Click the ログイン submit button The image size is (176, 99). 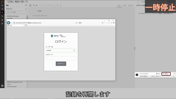pos(61,64)
